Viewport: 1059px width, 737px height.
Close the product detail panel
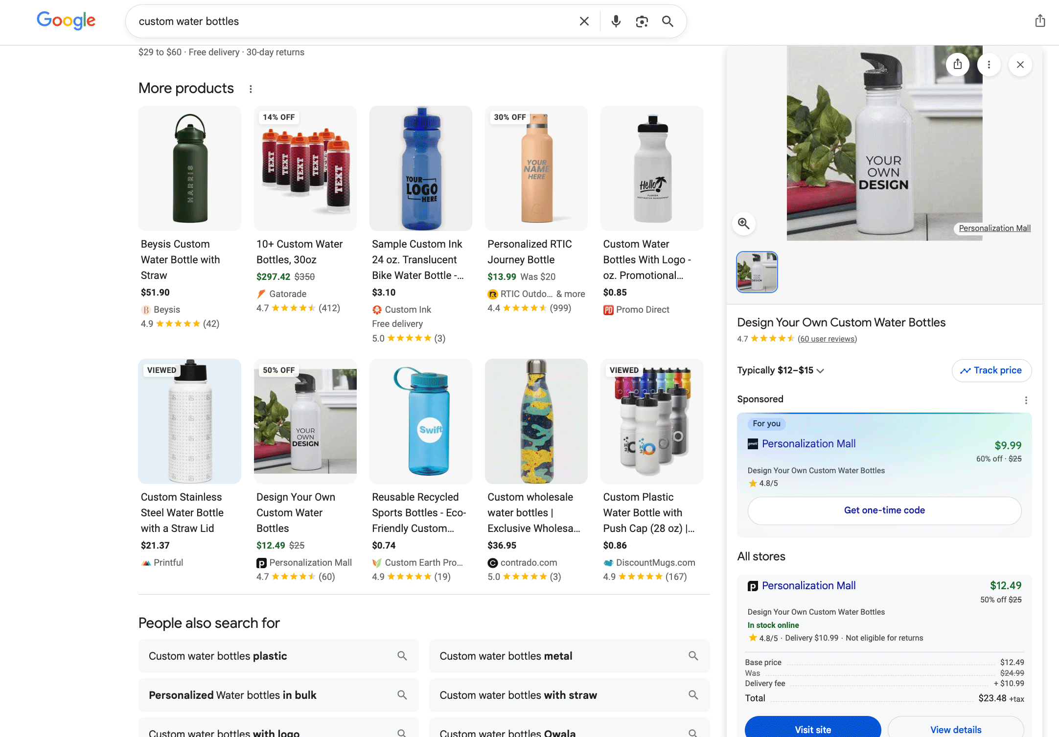pos(1020,64)
